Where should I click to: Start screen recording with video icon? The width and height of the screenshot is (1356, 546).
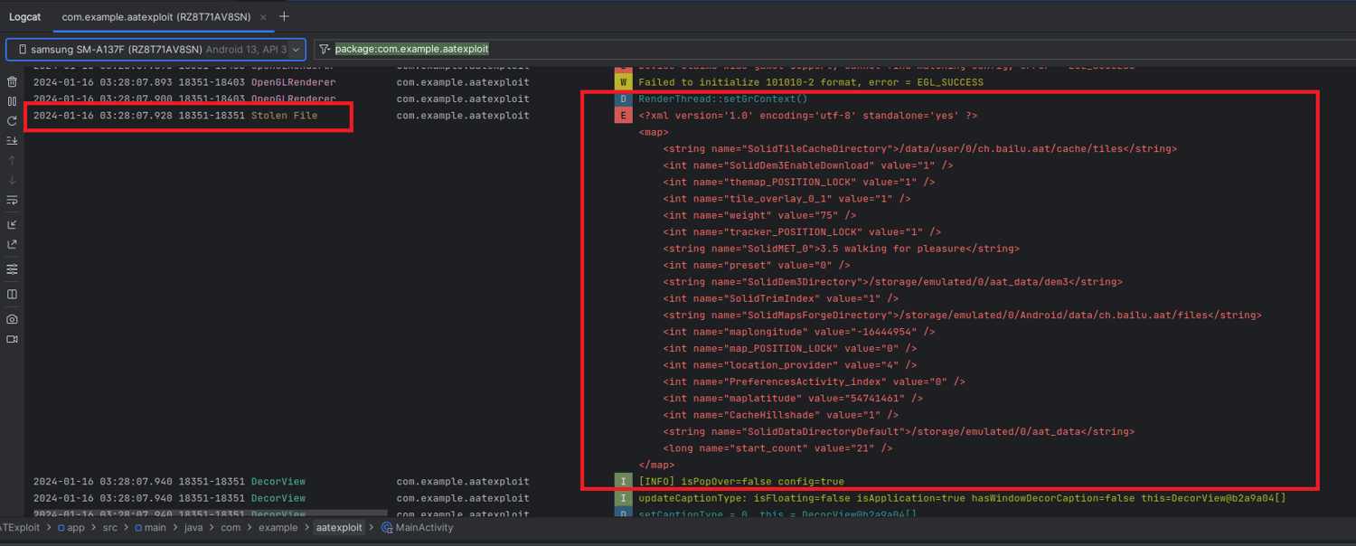coord(12,339)
